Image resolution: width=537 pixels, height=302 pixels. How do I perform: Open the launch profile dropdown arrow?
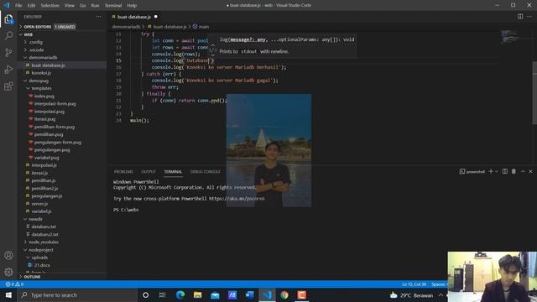coord(497,171)
